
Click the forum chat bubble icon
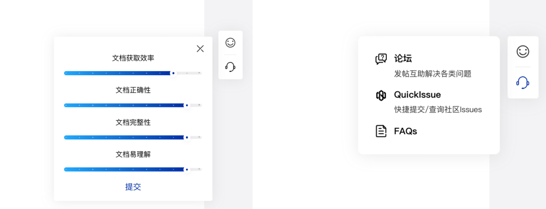381,59
